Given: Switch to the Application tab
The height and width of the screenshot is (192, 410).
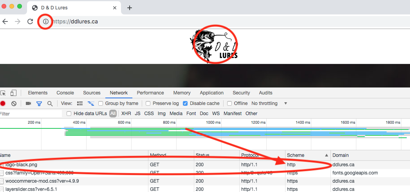Looking at the screenshot, I should [211, 93].
